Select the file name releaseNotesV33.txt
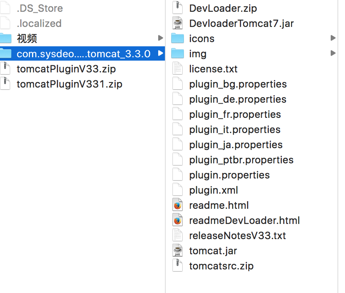 click(238, 236)
